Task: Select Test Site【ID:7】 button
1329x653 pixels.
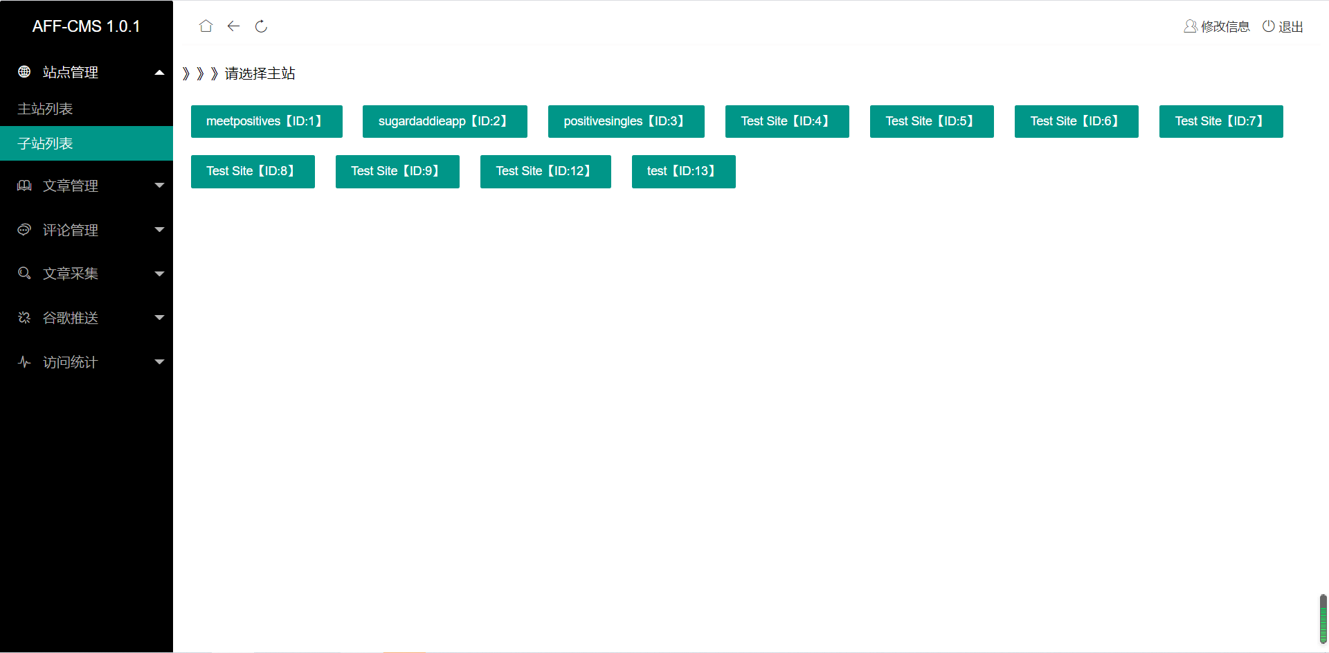Action: pyautogui.click(x=1221, y=121)
